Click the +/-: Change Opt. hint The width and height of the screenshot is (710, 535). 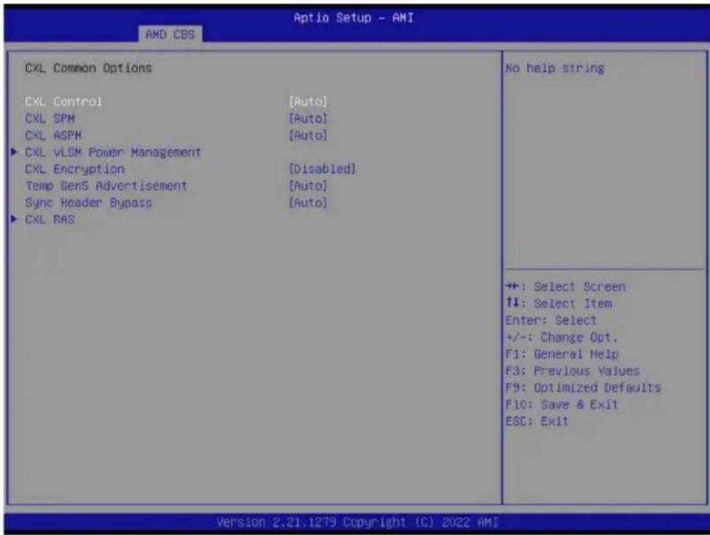point(561,337)
